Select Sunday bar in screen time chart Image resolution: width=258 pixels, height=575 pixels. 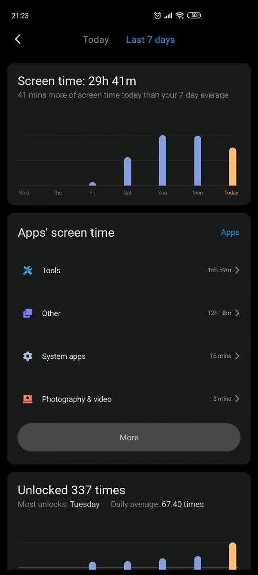click(162, 161)
